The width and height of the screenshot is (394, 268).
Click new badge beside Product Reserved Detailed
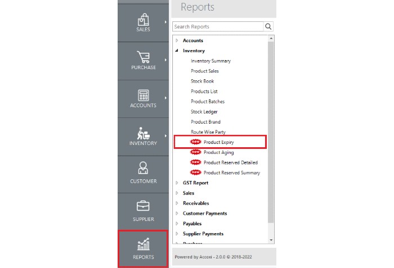click(x=196, y=162)
